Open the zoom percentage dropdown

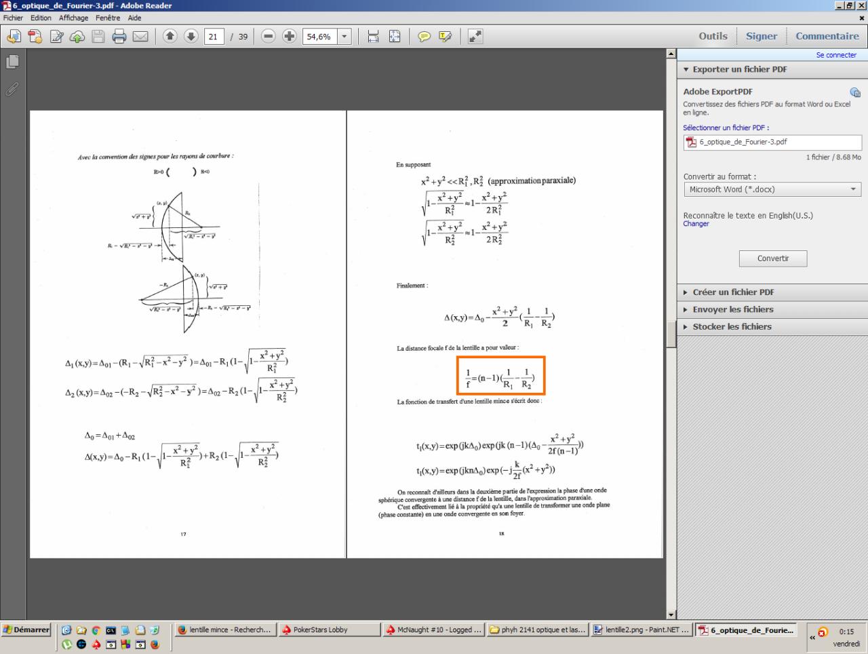point(344,37)
